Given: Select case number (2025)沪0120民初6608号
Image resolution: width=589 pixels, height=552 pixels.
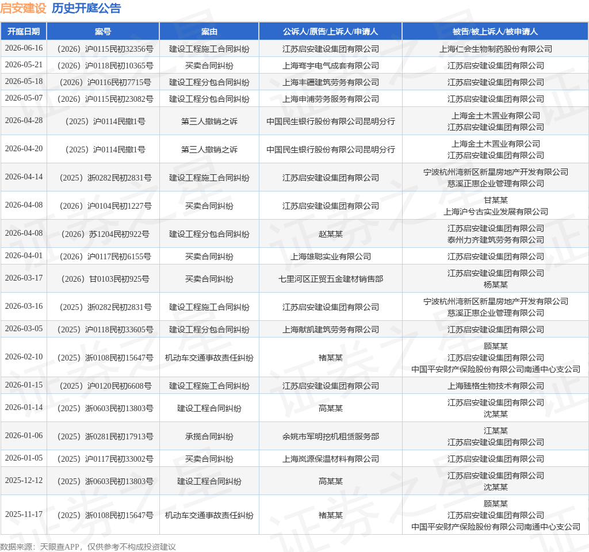Looking at the screenshot, I should pyautogui.click(x=105, y=386).
